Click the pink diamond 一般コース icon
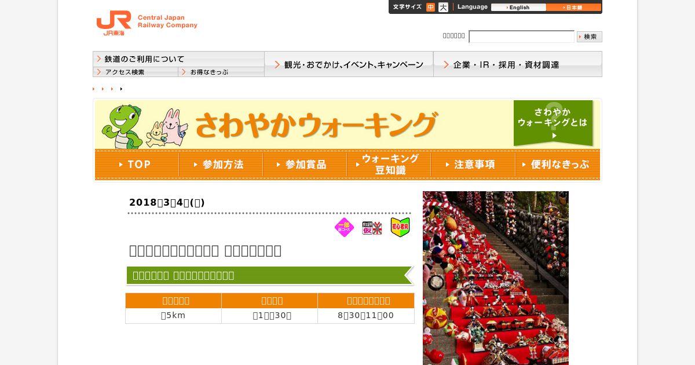The image size is (695, 365). [x=344, y=227]
